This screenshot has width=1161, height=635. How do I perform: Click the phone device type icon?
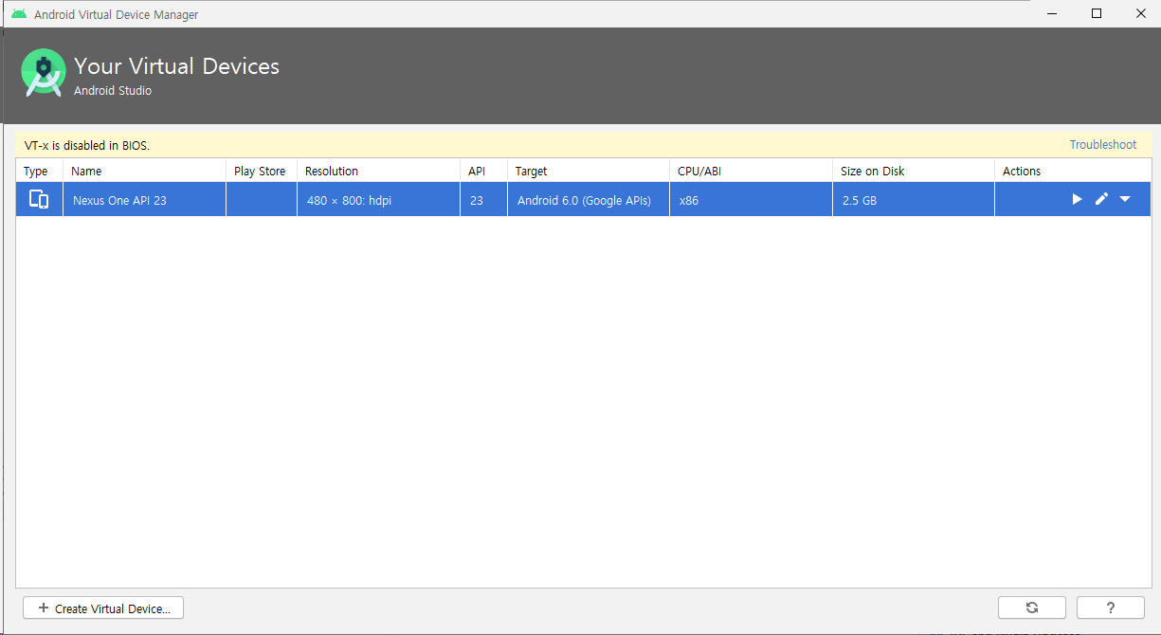(x=39, y=199)
